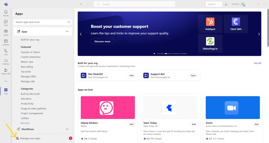Play the banner carousel slideshow
This screenshot has height=143, width=269.
[x=154, y=53]
